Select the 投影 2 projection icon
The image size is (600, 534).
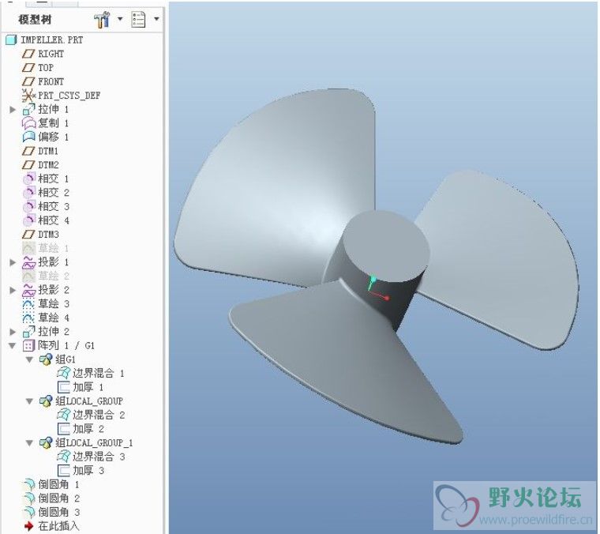pos(28,290)
